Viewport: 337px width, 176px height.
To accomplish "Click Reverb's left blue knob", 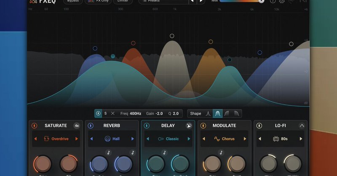I will click(99, 164).
